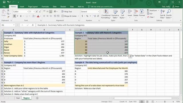Open the General number format dropdown
183x103 pixels.
click(x=98, y=11)
